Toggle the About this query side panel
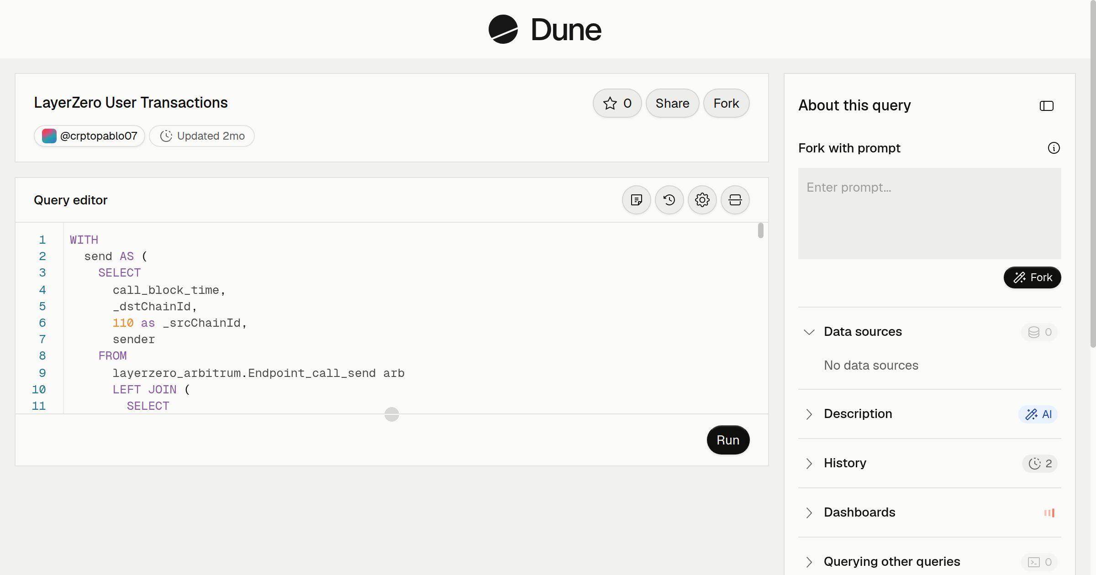The height and width of the screenshot is (575, 1096). point(1046,106)
